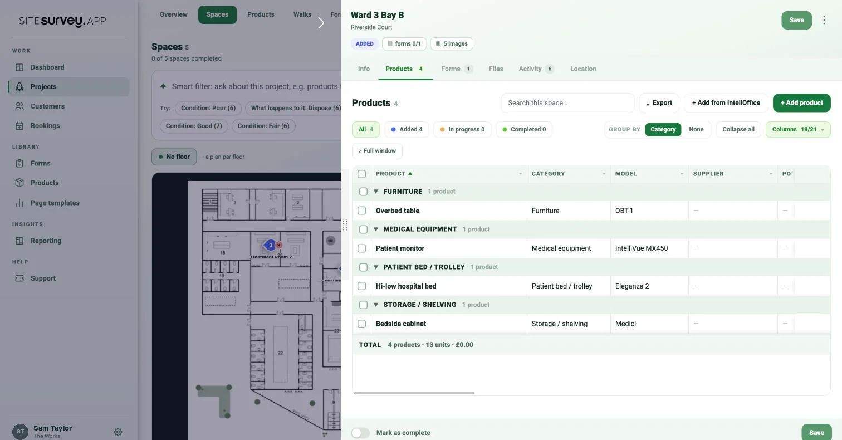The width and height of the screenshot is (842, 440).
Task: Click the ST user avatar
Action: [20, 432]
